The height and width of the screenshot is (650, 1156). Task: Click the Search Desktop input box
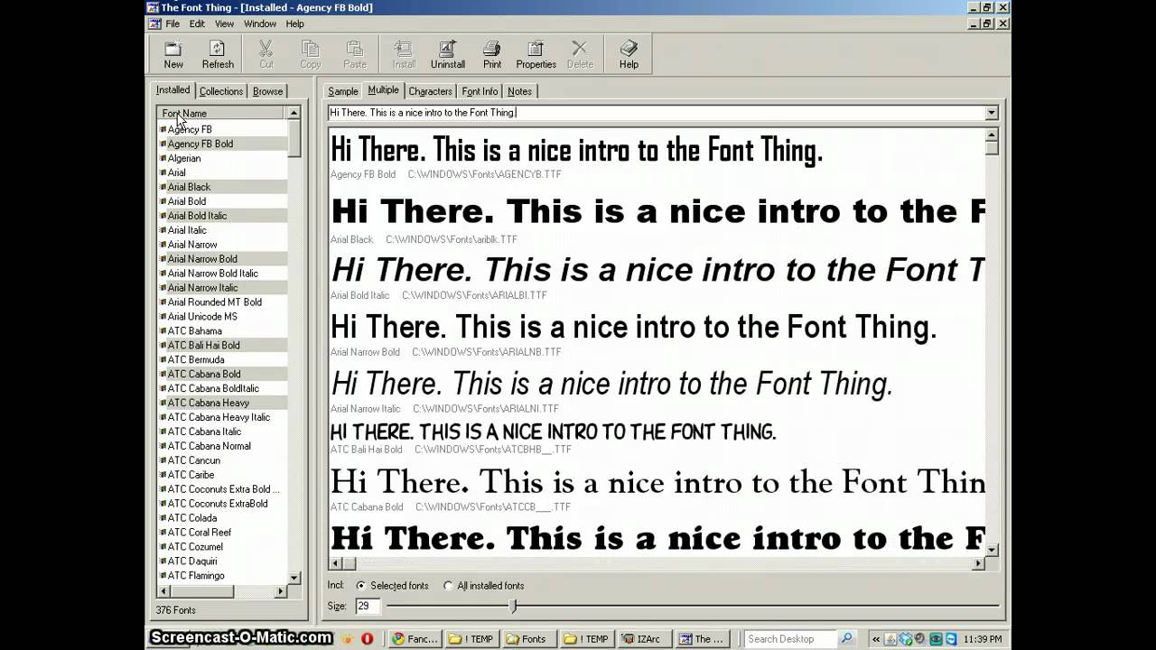(x=790, y=638)
